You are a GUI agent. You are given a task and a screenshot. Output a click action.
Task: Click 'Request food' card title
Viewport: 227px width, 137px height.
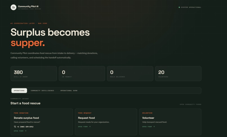click(x=86, y=118)
